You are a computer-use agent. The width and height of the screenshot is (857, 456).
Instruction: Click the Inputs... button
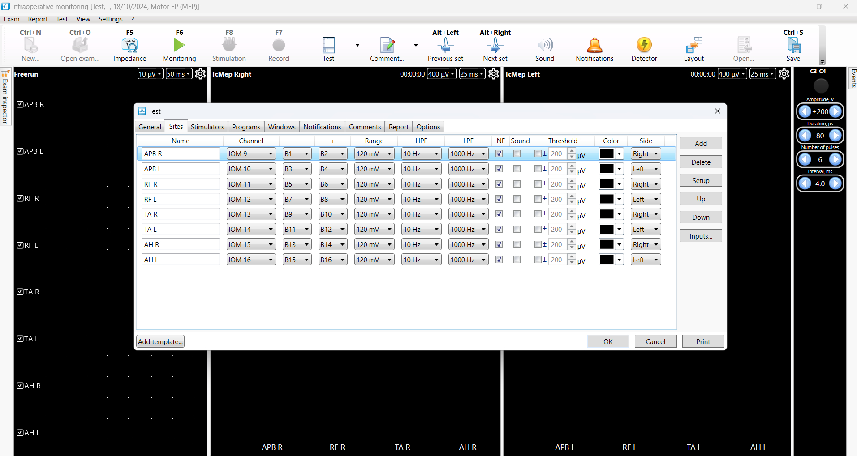[701, 236]
